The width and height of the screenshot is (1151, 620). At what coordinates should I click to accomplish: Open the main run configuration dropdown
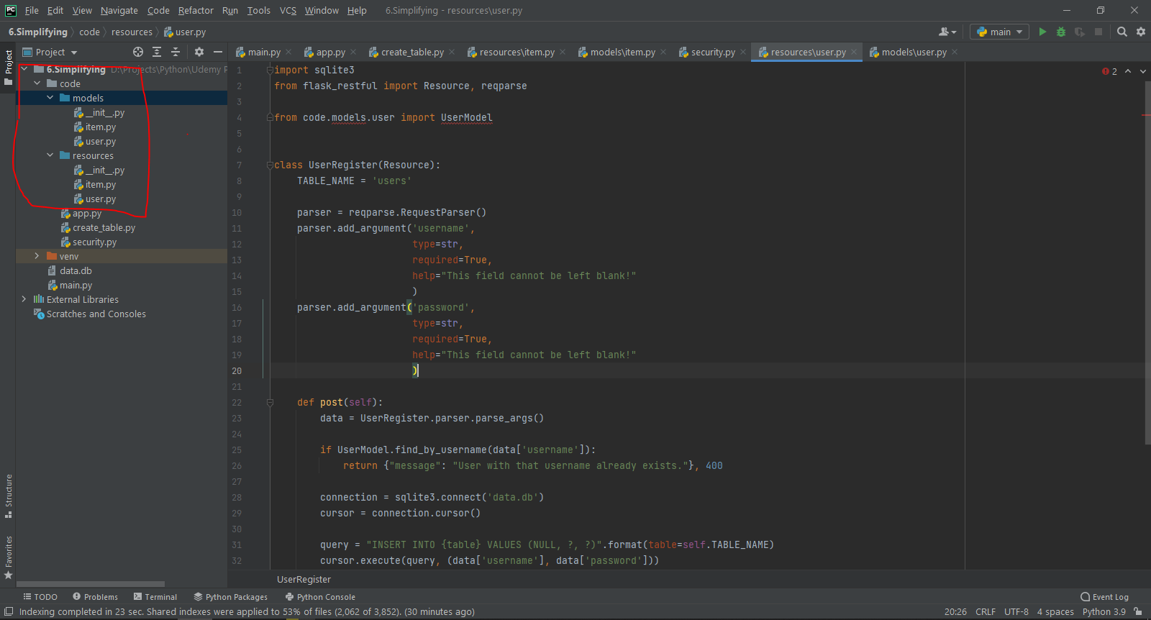point(999,32)
